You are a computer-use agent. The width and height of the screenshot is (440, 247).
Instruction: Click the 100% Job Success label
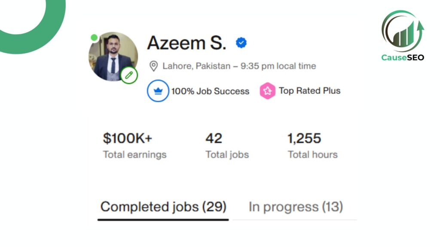(x=210, y=91)
